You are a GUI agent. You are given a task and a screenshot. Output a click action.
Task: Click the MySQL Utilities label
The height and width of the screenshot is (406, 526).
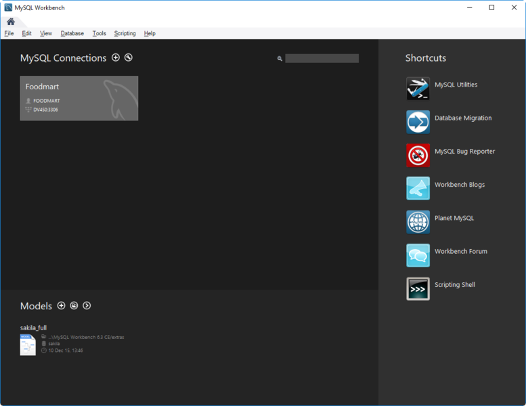456,85
